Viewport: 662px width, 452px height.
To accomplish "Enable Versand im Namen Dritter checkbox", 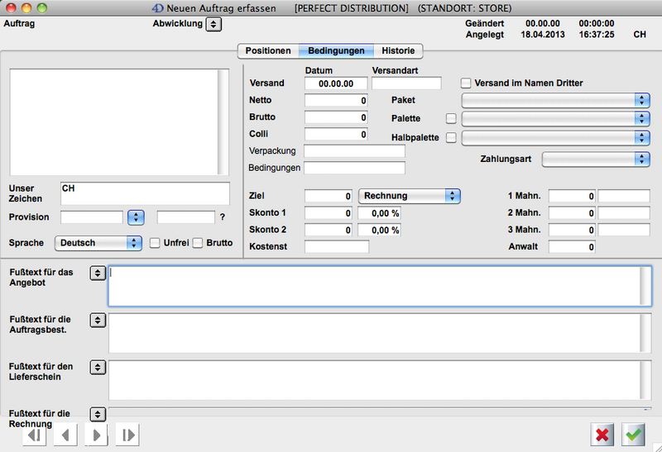I will click(466, 83).
